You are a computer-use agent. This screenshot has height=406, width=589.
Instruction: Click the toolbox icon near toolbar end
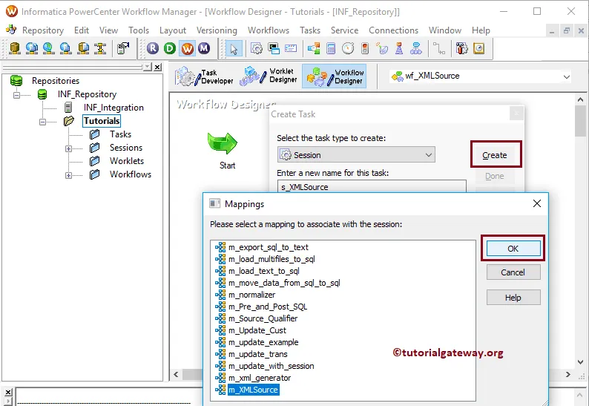coord(461,48)
